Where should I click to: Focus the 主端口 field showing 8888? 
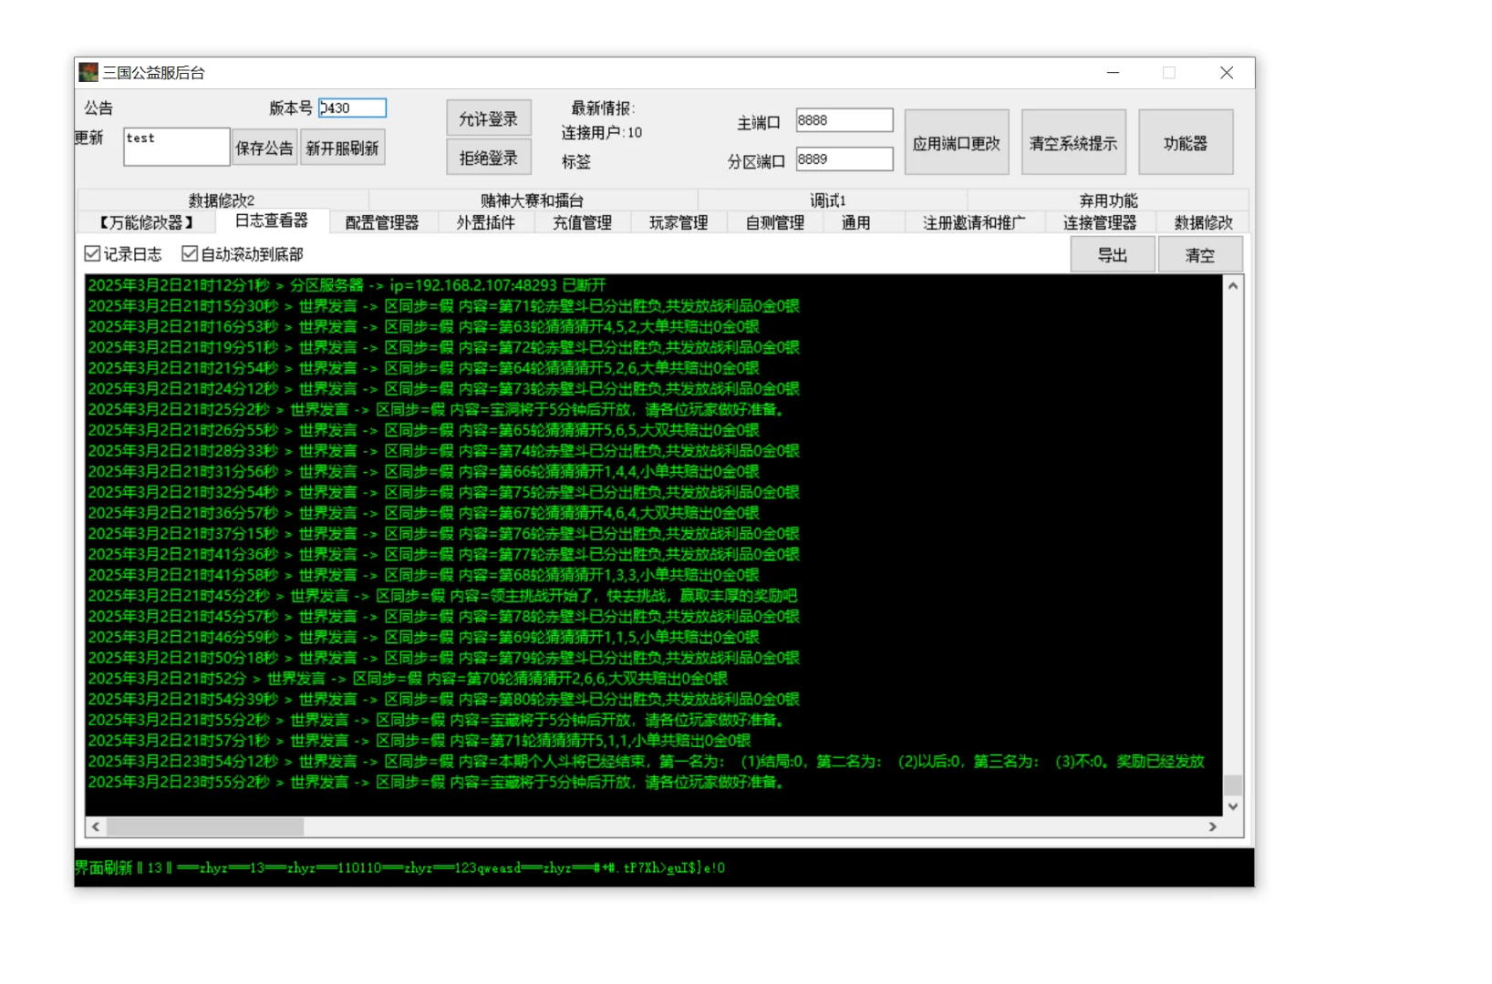[x=844, y=120]
